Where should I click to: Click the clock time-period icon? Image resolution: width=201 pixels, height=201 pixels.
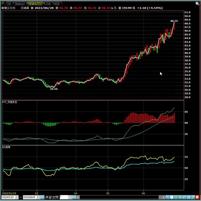[172, 197]
